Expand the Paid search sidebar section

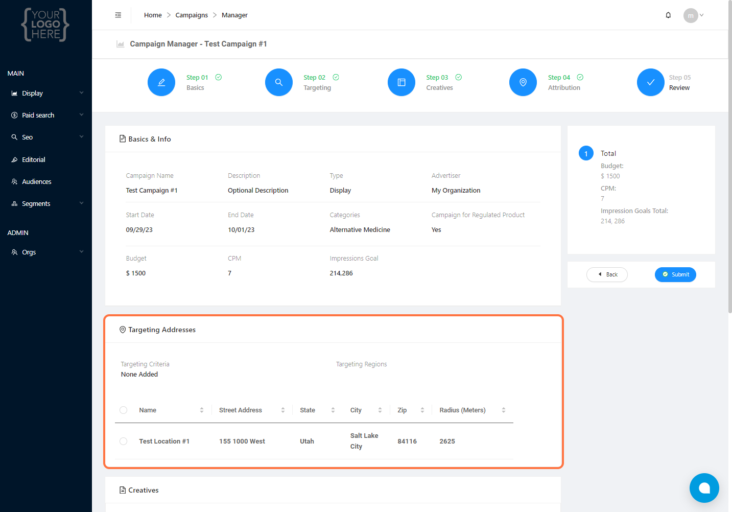click(46, 115)
